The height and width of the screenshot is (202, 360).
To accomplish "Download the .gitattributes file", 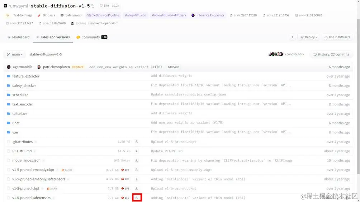I will [x=136, y=142].
